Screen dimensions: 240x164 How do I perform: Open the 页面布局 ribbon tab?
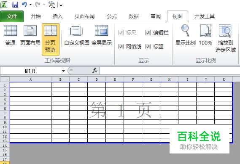[x=85, y=16]
